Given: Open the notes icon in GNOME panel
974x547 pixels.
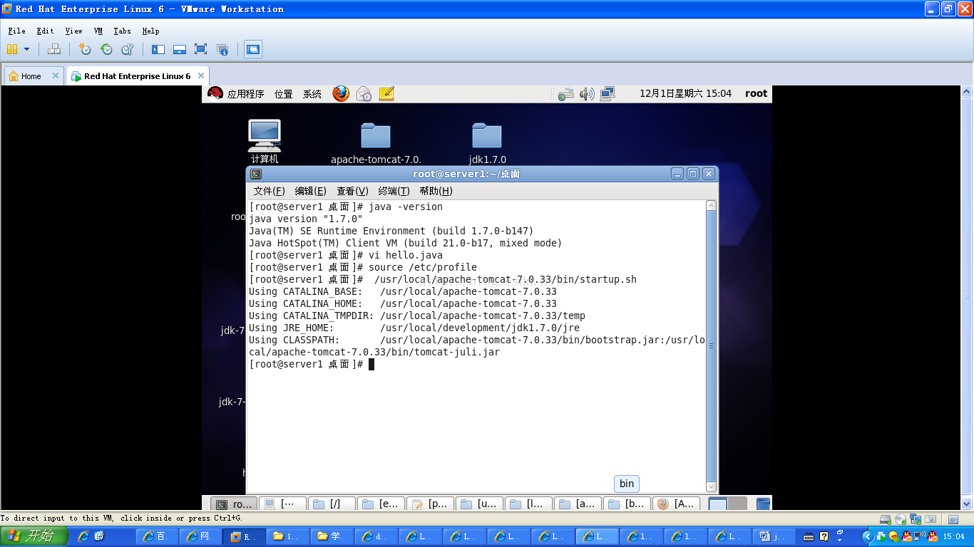Looking at the screenshot, I should 386,93.
